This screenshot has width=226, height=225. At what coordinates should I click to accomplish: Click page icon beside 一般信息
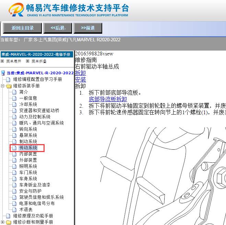14,98
